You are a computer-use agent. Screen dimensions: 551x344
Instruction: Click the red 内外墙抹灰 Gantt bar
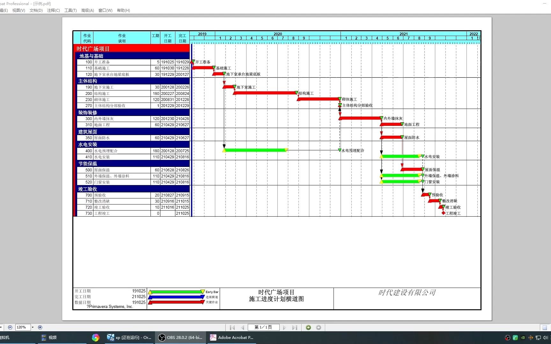pos(360,118)
